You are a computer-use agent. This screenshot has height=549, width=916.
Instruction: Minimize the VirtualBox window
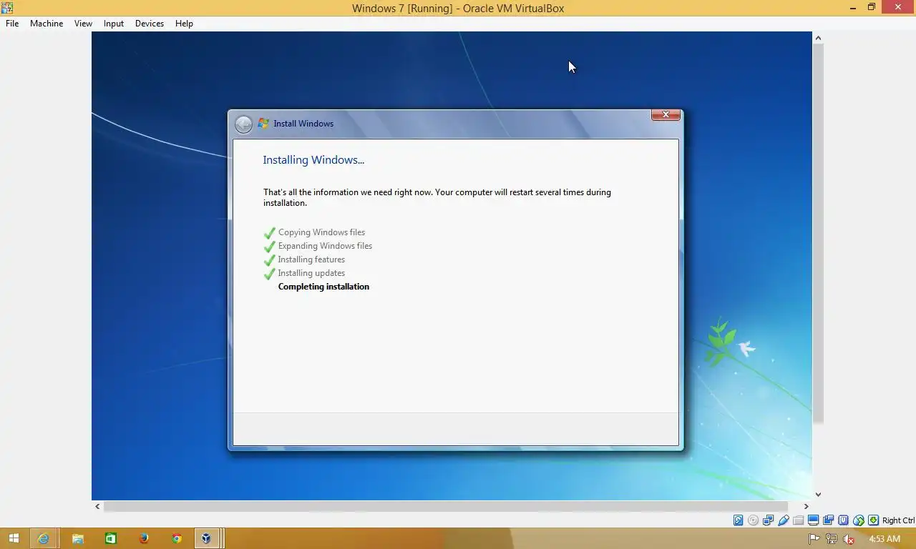click(x=852, y=8)
